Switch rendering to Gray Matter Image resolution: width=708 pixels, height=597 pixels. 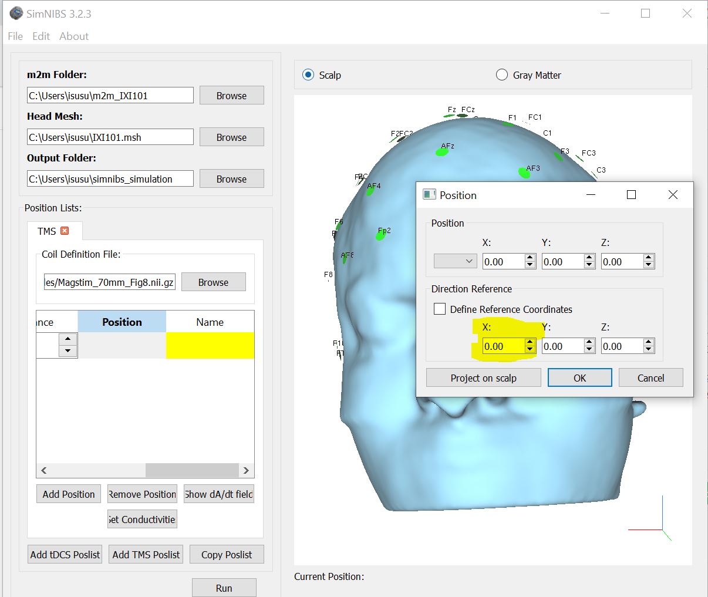502,75
